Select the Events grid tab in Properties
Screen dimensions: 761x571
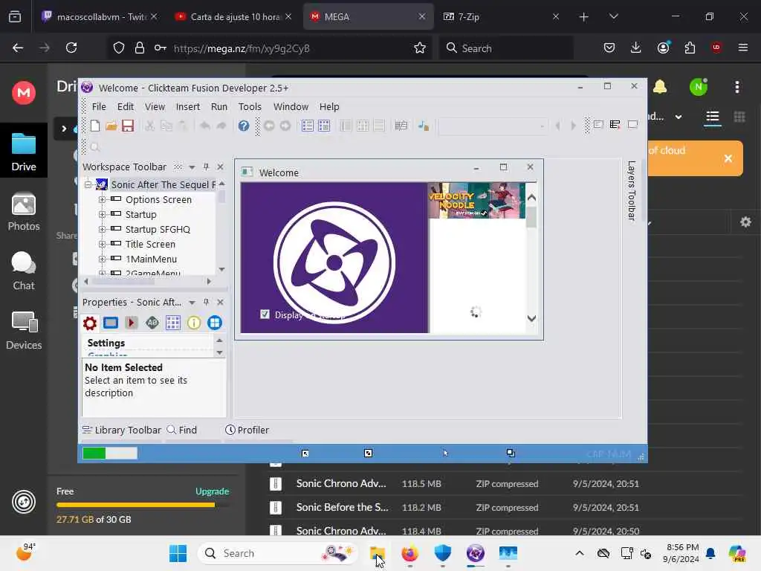pyautogui.click(x=172, y=323)
